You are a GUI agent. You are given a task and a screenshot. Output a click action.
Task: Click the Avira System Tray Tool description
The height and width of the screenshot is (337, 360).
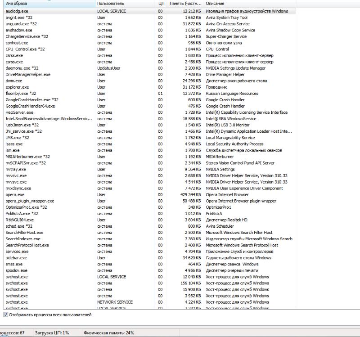click(227, 18)
